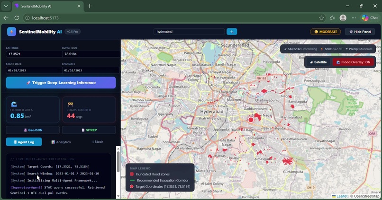382x200 pixels.
Task: Click the red target coordinates map marker
Action: pos(251,120)
